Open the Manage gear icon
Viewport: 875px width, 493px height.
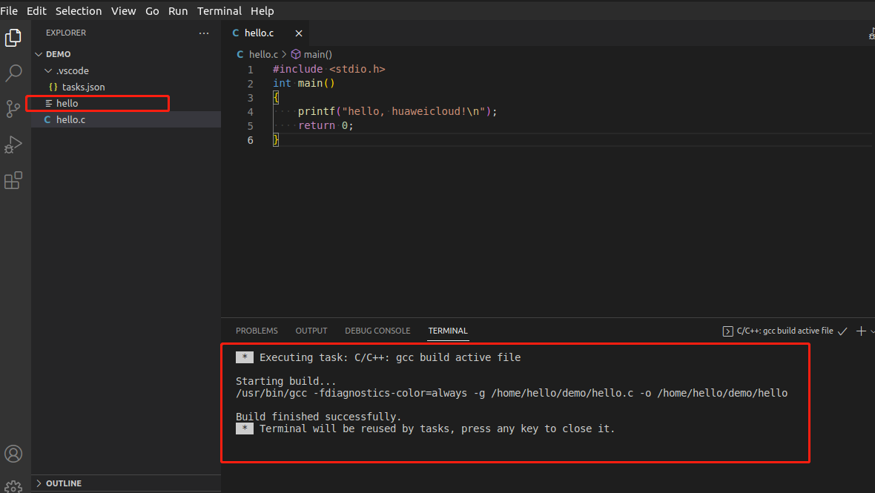pyautogui.click(x=13, y=486)
